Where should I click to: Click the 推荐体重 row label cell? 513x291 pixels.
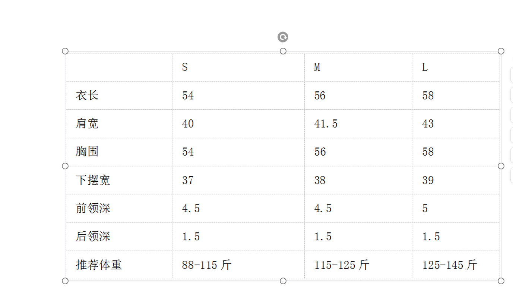click(x=119, y=265)
